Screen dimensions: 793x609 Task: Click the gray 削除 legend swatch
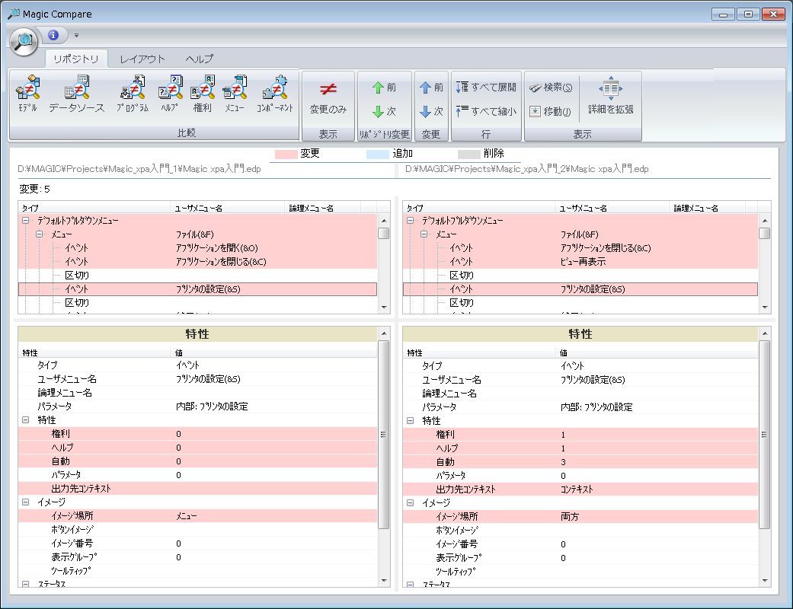[468, 154]
